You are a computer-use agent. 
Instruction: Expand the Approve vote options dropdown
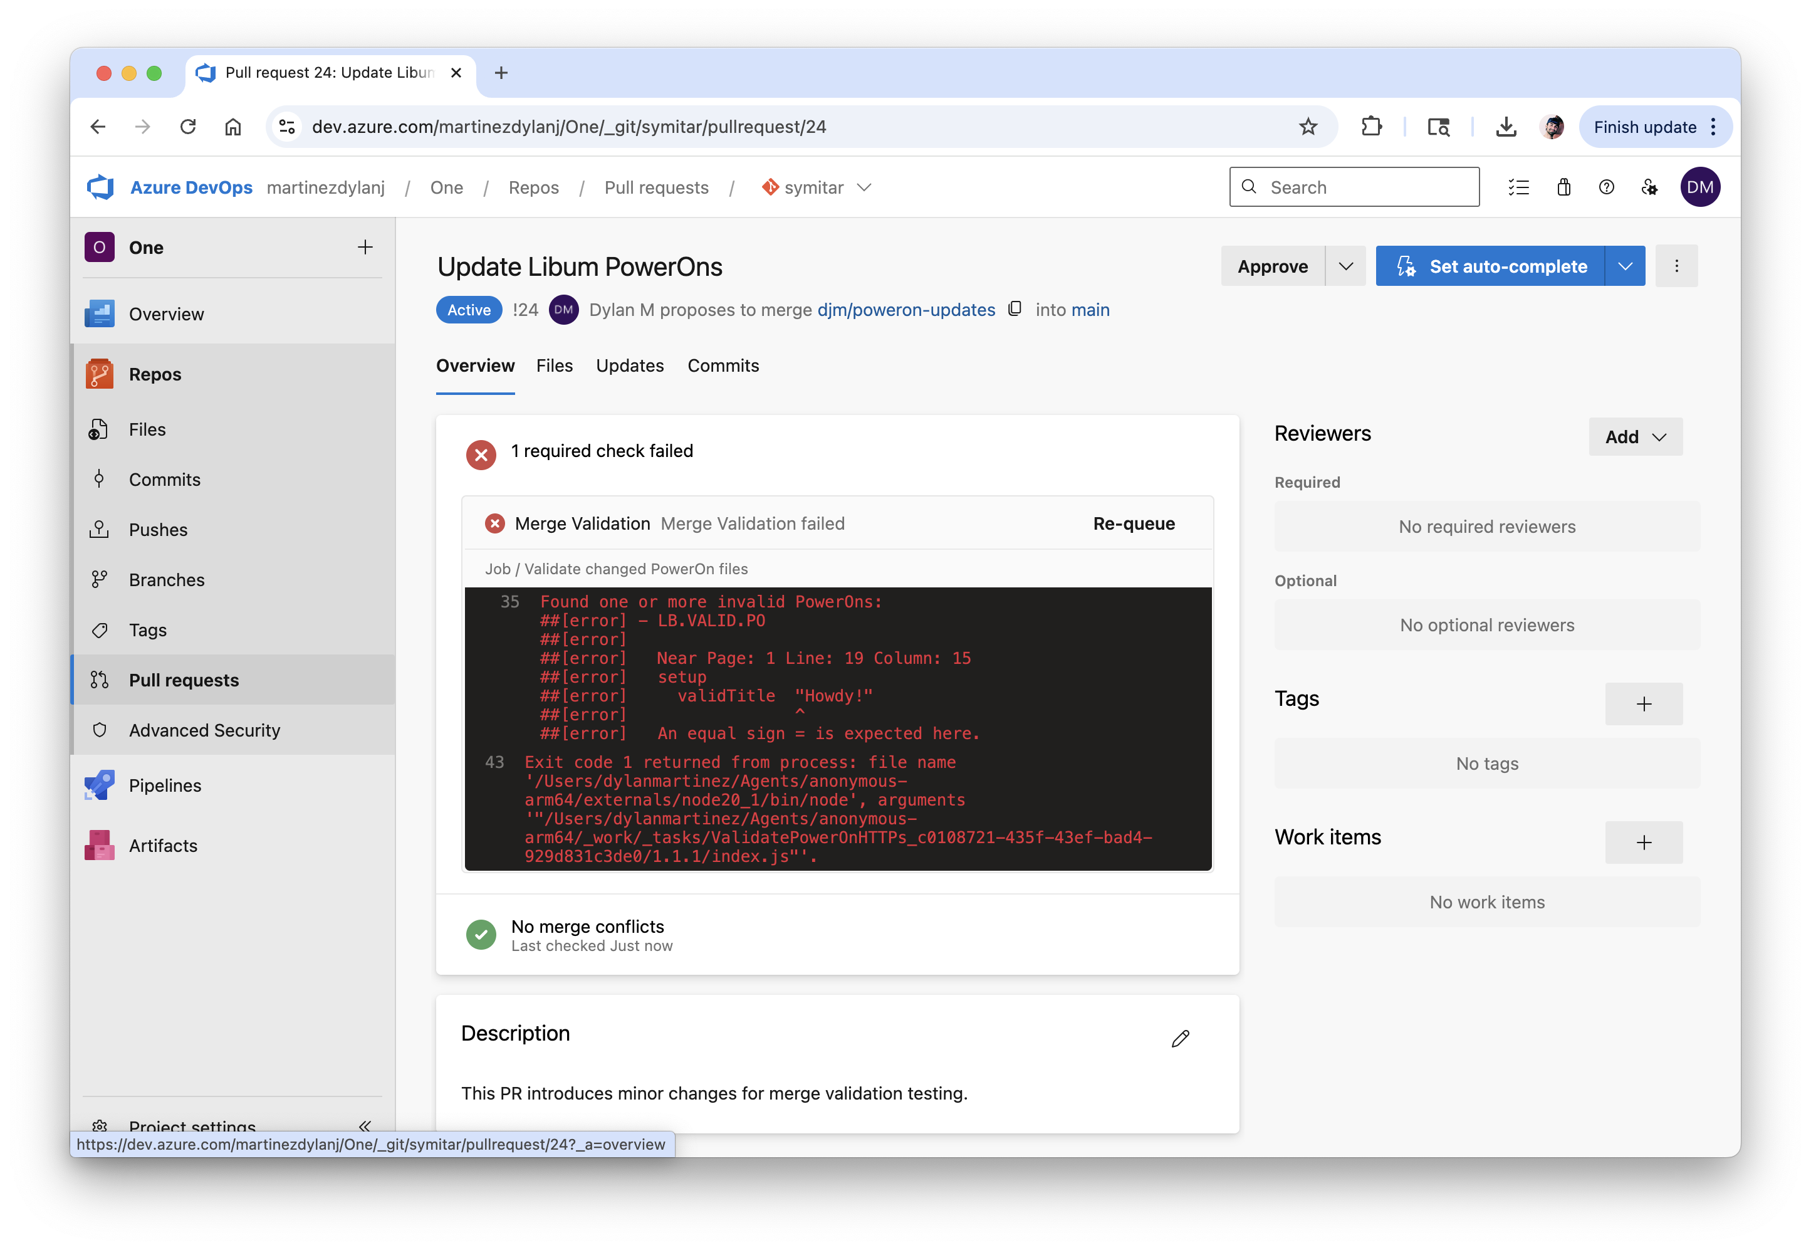(1345, 266)
